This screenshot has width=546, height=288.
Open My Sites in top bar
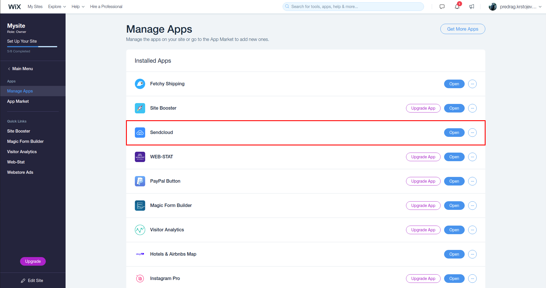[35, 7]
